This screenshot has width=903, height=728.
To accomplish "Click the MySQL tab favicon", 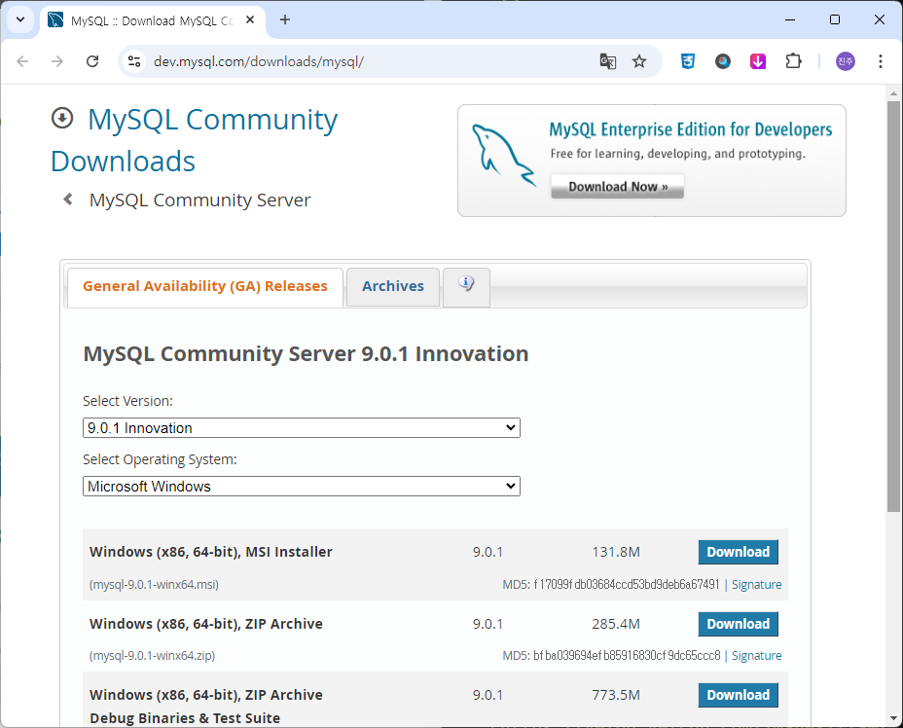I will 55,20.
